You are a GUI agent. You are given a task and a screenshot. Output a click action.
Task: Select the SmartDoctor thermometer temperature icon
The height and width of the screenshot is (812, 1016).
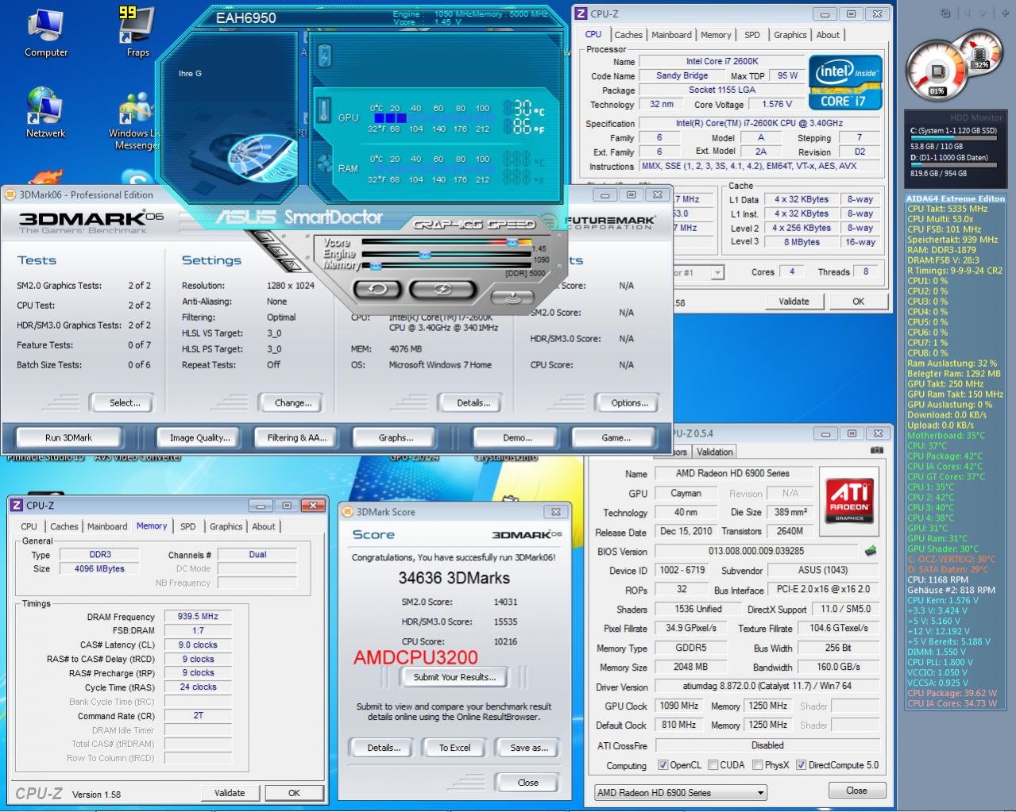(324, 110)
